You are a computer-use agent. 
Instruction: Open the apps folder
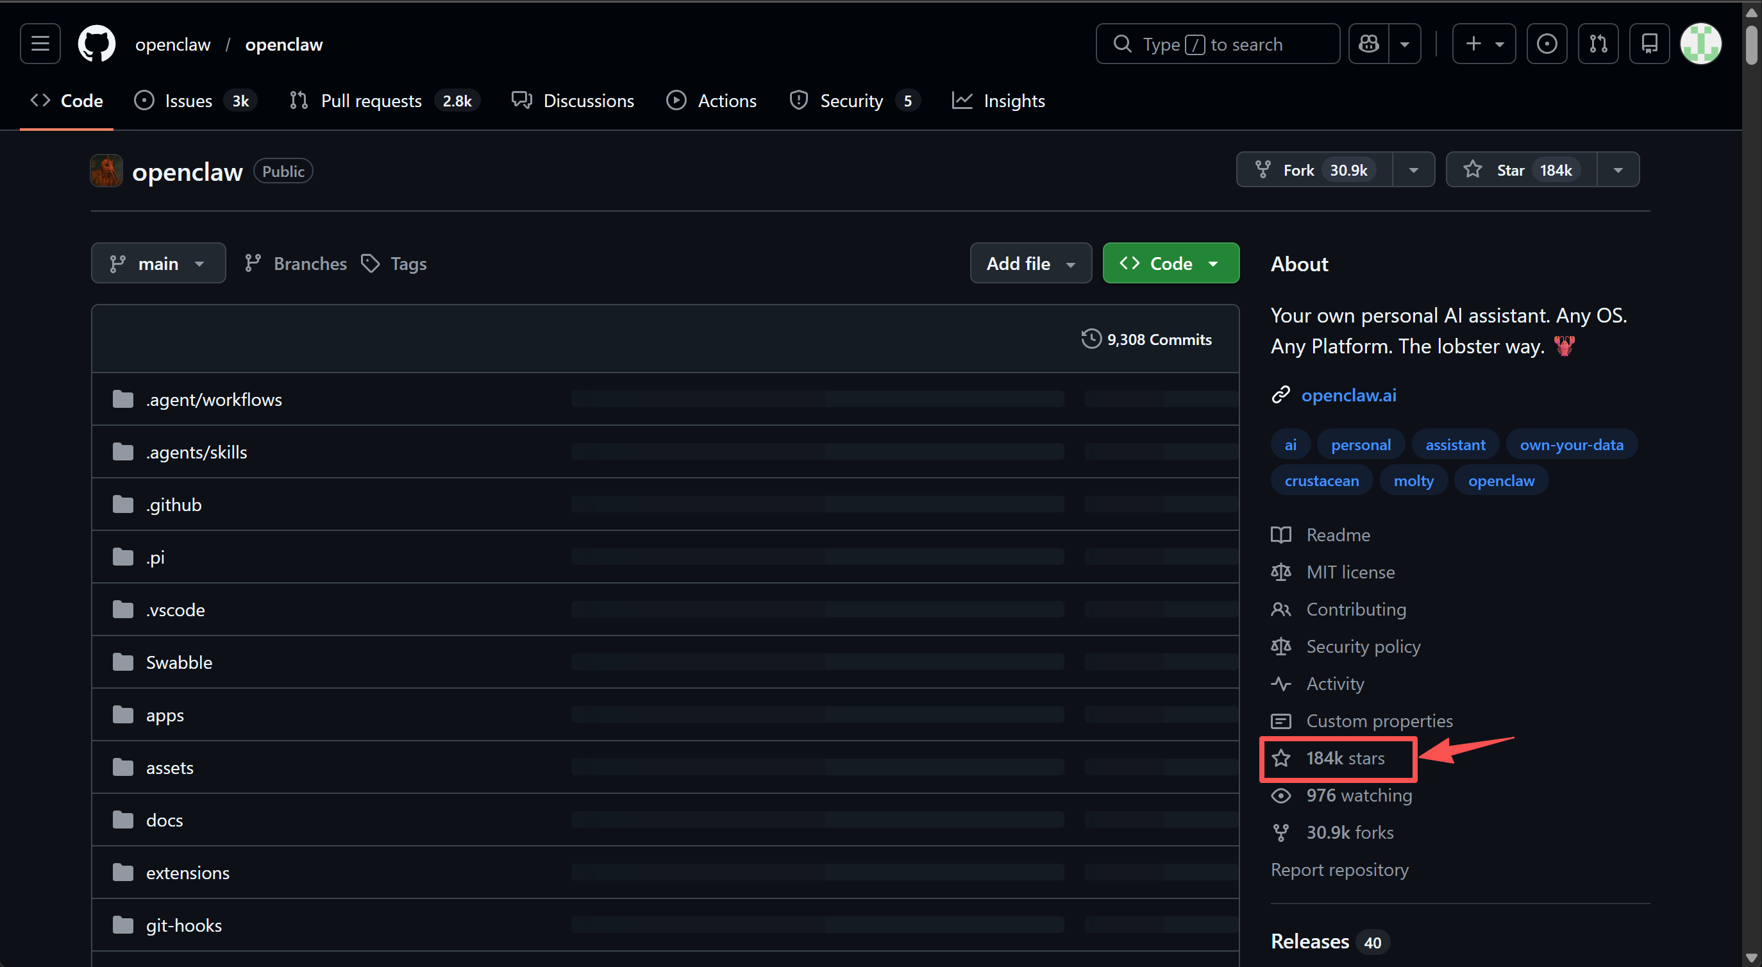[165, 716]
